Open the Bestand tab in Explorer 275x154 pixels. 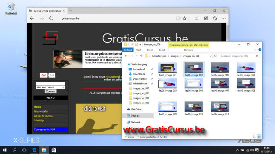128,50
